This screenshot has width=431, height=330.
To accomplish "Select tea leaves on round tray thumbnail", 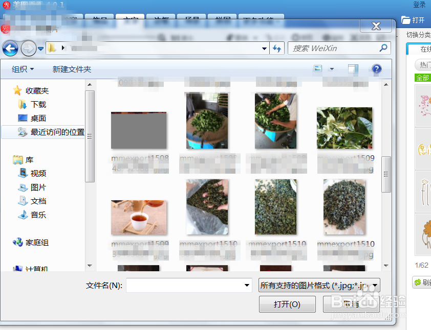I will 207,121.
